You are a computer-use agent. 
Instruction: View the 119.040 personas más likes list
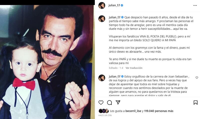[159, 111]
